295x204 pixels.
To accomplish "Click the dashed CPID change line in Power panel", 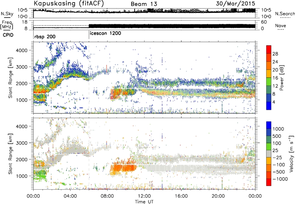I will tap(89, 77).
